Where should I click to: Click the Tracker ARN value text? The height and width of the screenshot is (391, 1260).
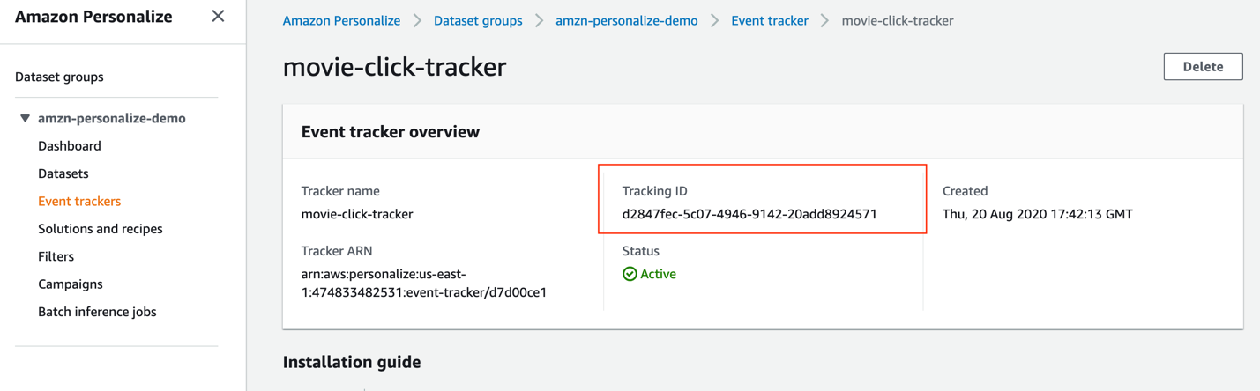coord(424,283)
